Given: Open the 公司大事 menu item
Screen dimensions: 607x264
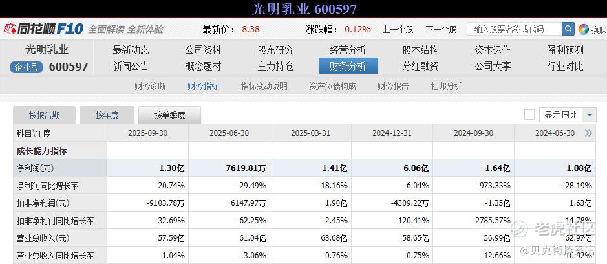Looking at the screenshot, I should [x=493, y=66].
